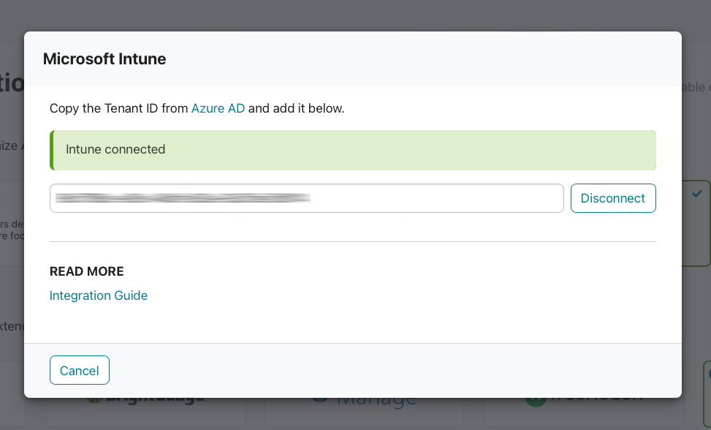Click the blue partial icon at screen edge
The image size is (711, 430).
(x=708, y=374)
